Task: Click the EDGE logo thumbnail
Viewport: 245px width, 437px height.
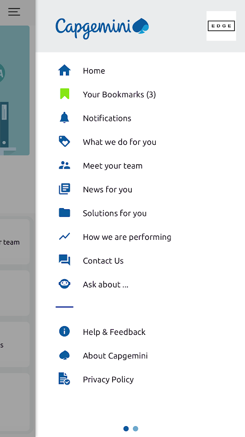Action: tap(221, 26)
